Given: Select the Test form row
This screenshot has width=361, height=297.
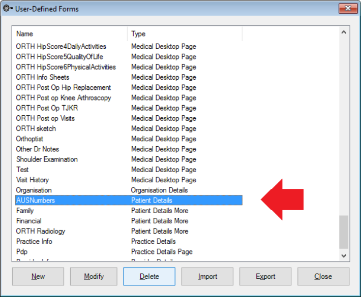Looking at the screenshot, I should tap(129, 170).
